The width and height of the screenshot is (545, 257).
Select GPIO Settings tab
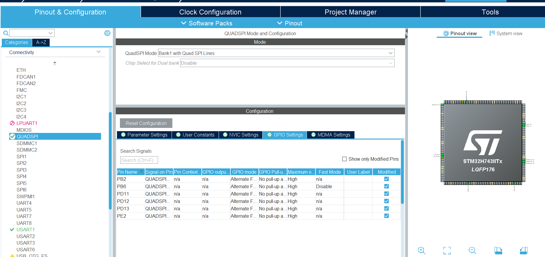(x=285, y=135)
